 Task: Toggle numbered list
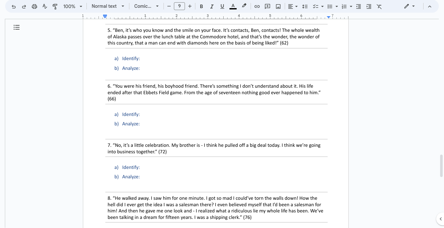(345, 6)
